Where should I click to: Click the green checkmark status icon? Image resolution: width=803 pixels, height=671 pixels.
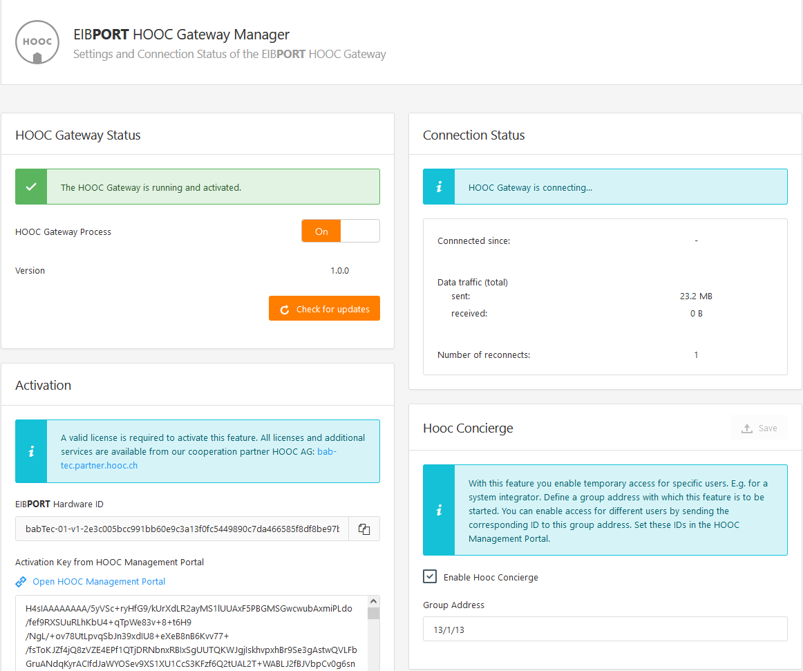31,187
